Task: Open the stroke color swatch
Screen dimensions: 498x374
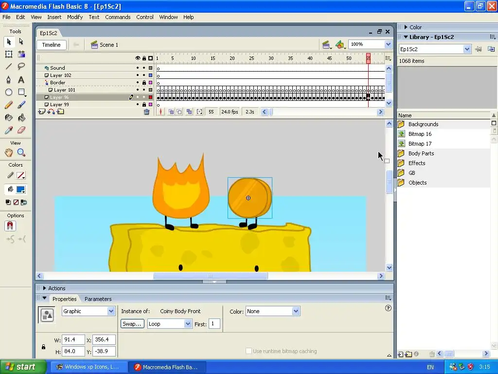Action: click(x=20, y=175)
